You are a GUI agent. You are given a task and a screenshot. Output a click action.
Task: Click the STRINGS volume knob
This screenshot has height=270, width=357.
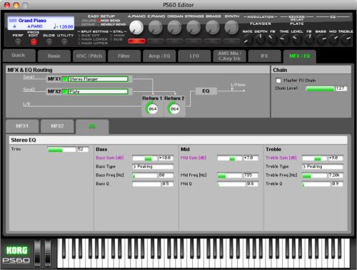point(193,27)
